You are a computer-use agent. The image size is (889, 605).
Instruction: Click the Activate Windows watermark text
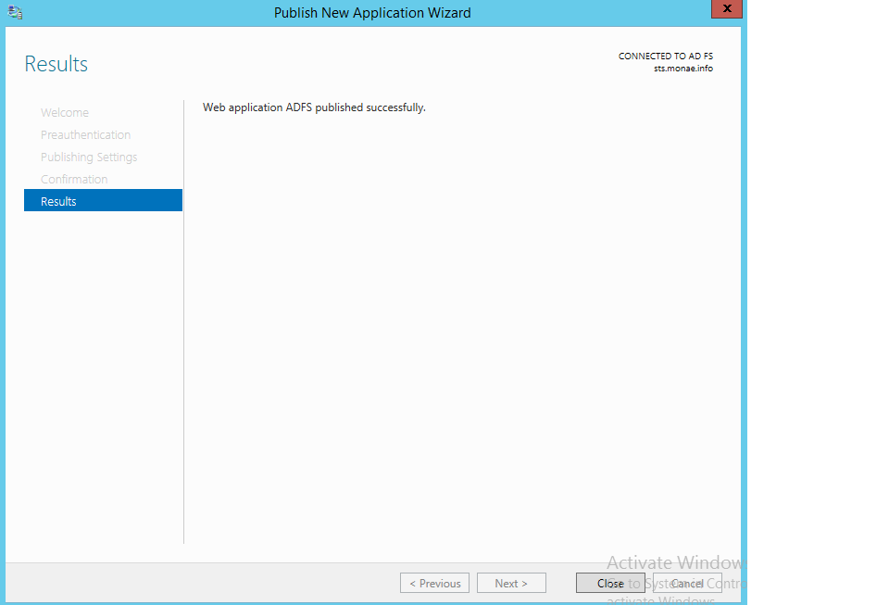tap(673, 562)
